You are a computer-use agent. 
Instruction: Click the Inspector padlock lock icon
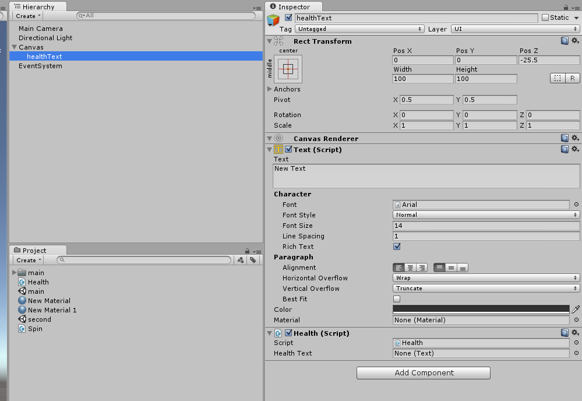coord(566,6)
